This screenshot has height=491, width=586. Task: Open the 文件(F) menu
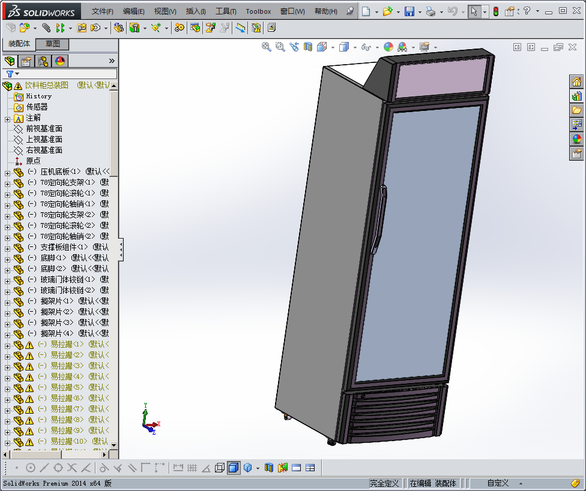pyautogui.click(x=103, y=11)
